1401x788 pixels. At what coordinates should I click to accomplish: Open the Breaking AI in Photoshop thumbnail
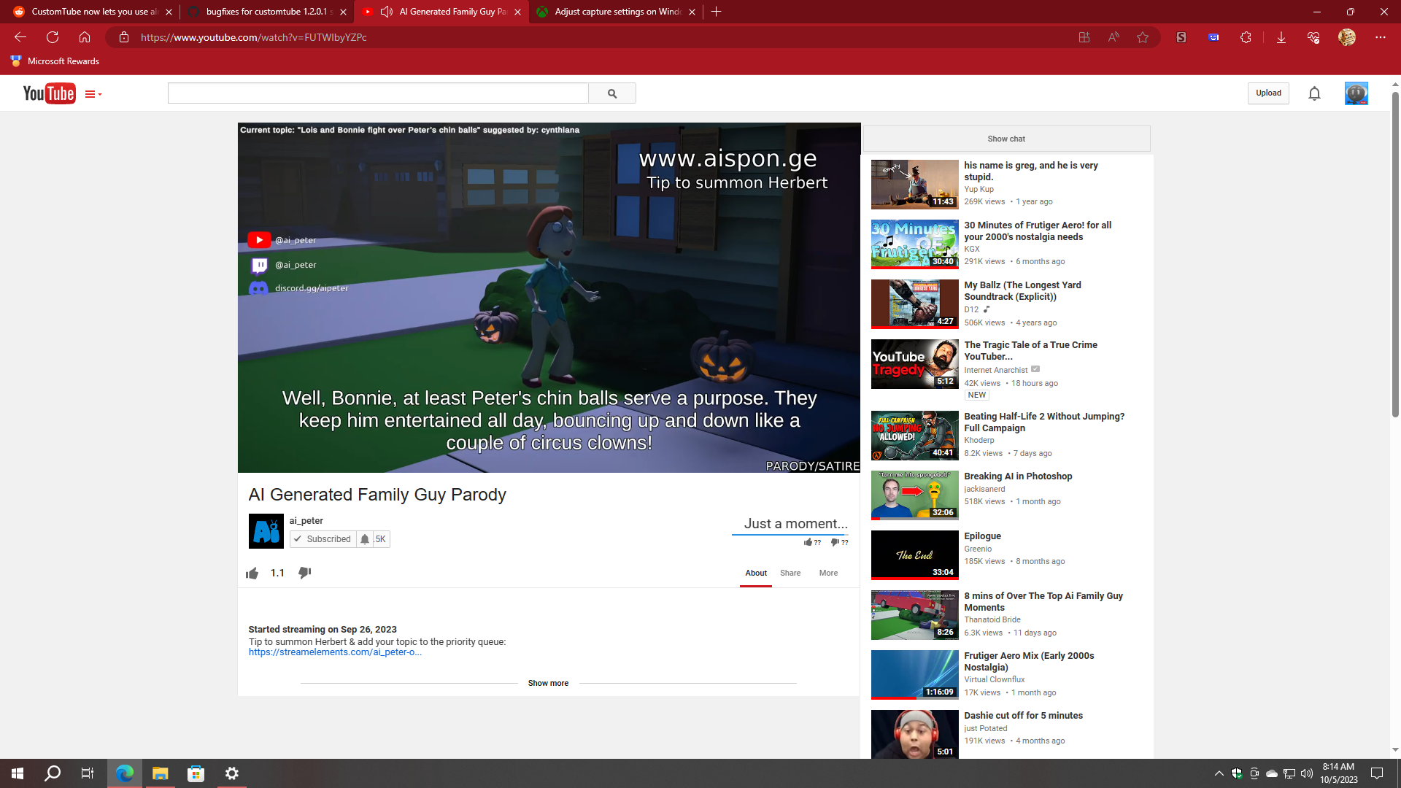tap(914, 495)
